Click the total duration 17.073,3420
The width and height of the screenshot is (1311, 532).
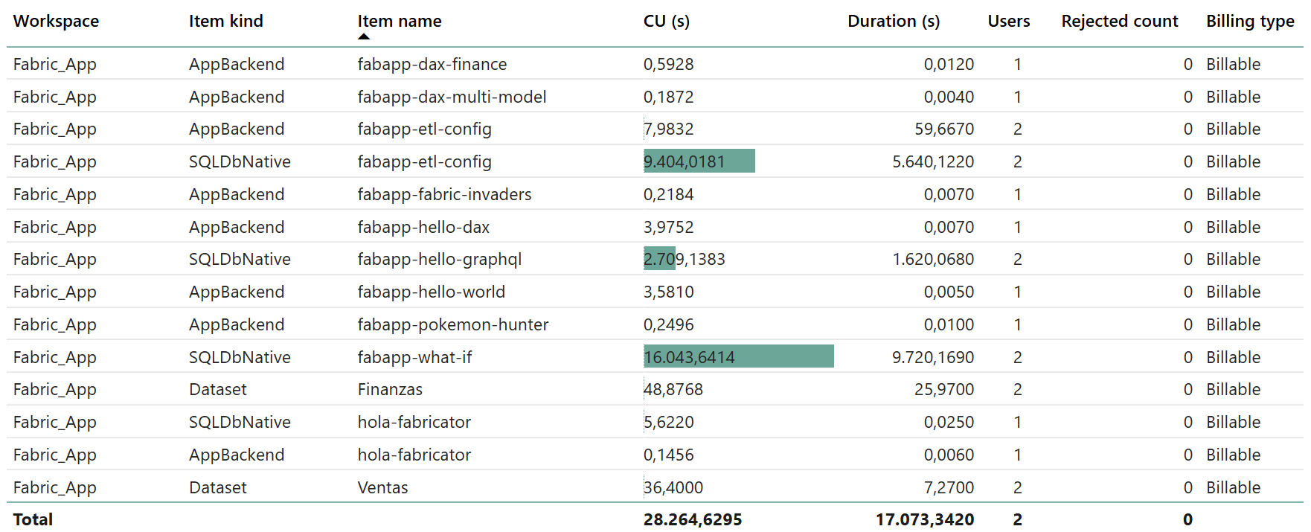925,519
